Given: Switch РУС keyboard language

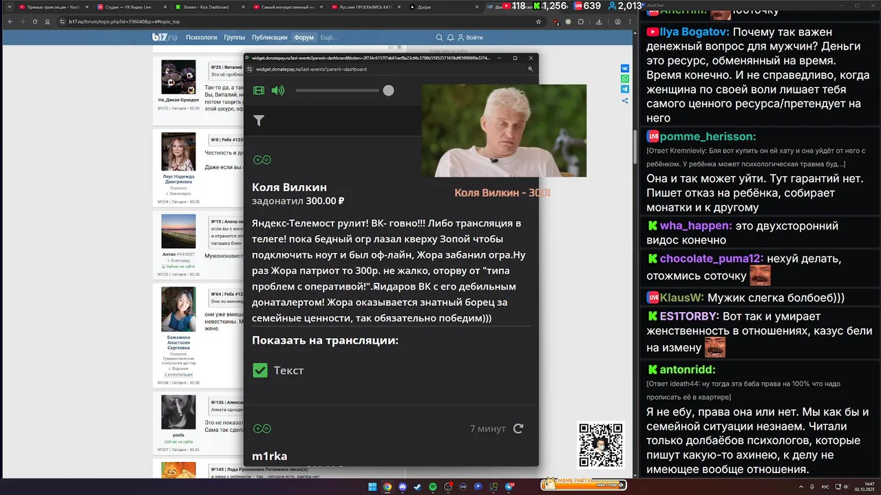Looking at the screenshot, I should click(825, 487).
